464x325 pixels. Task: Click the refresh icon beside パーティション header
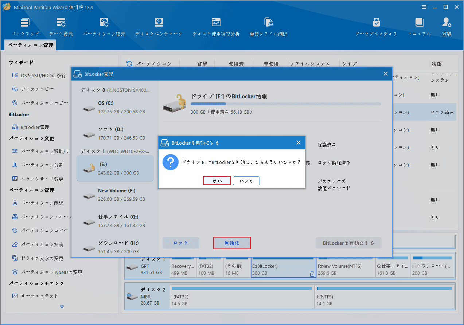[x=129, y=64]
